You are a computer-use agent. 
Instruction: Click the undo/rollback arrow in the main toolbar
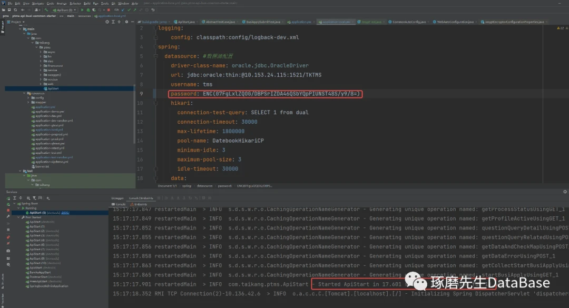click(153, 10)
